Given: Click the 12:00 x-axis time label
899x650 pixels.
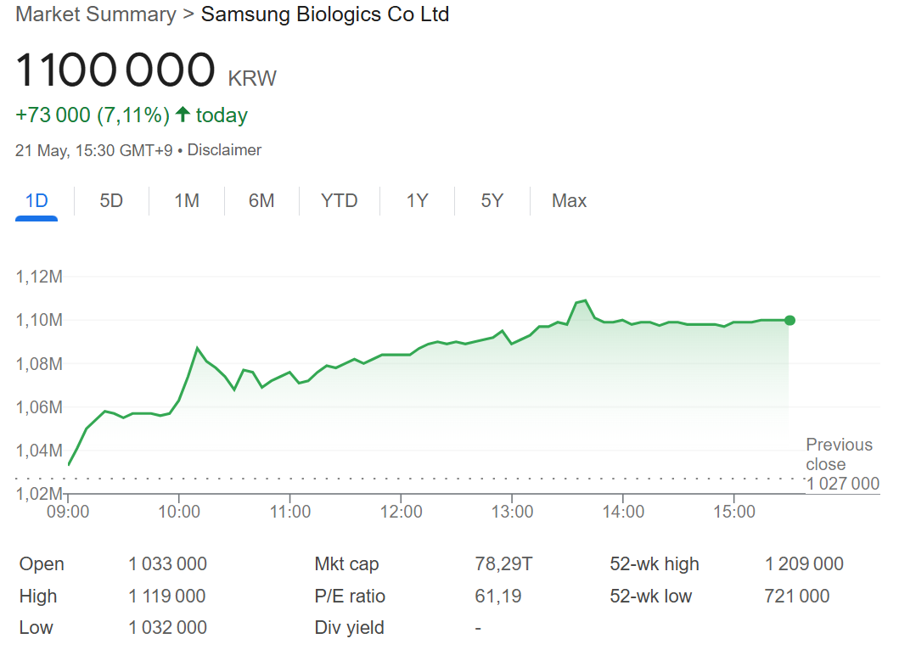Looking at the screenshot, I should (402, 512).
